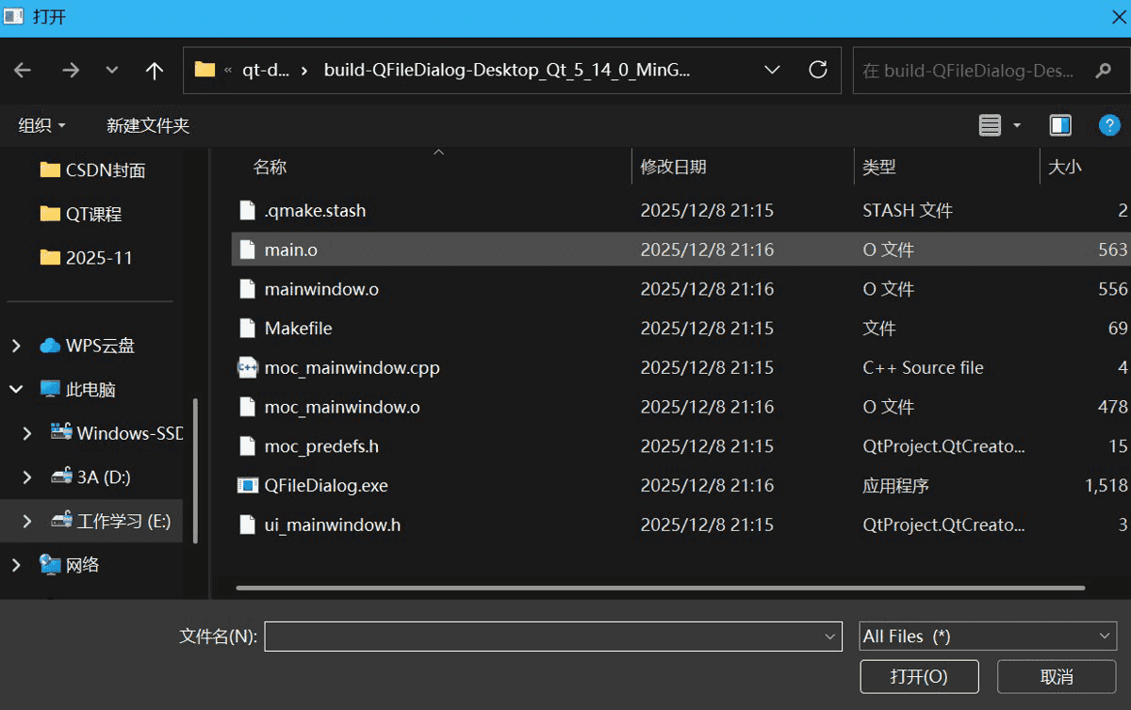
Task: Select the QFileDialog.exe application file
Action: pos(326,486)
